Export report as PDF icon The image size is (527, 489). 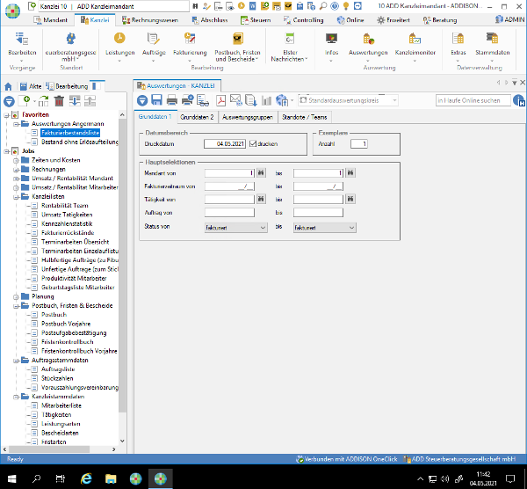coord(220,100)
